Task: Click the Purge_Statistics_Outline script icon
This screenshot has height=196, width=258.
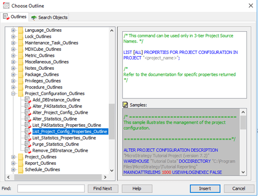Action: [x=28, y=144]
